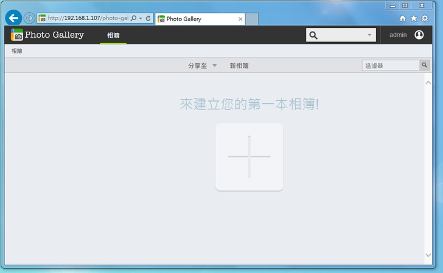Click the large plus to create album
Screen dimensions: 443x273
(x=249, y=157)
